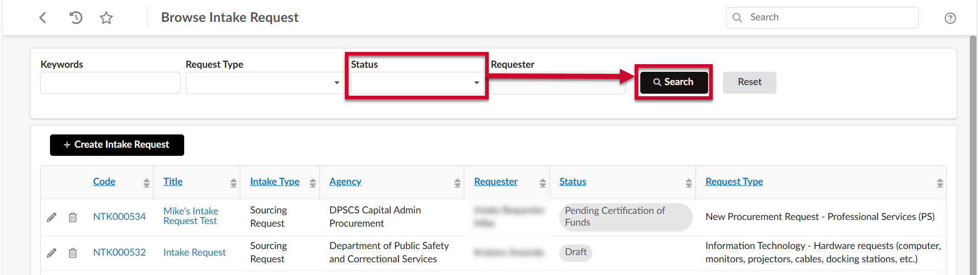Open request code NTK000532

(119, 253)
